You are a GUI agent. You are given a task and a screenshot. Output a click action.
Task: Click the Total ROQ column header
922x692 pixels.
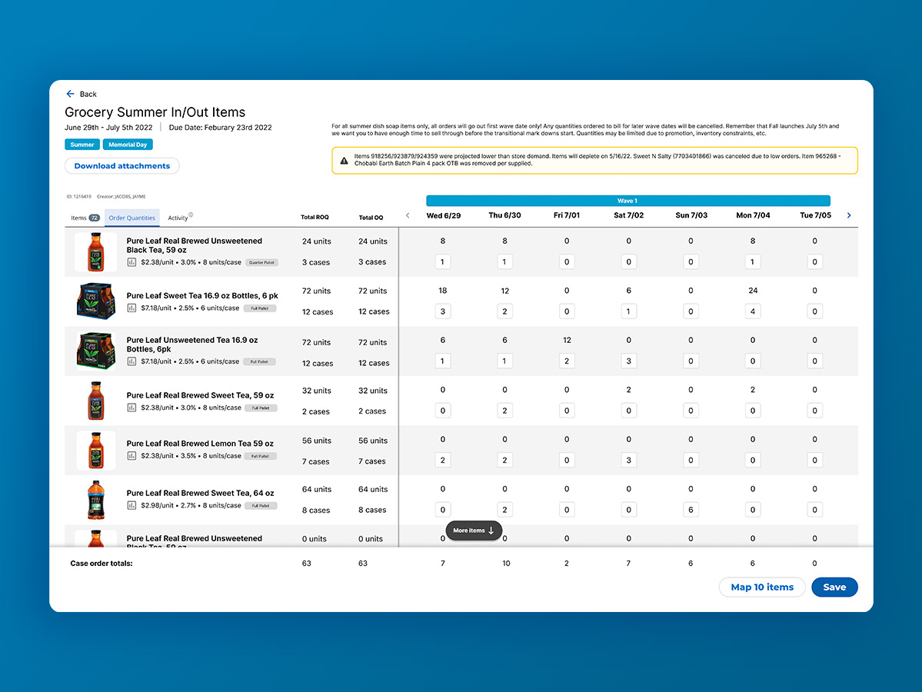[315, 218]
